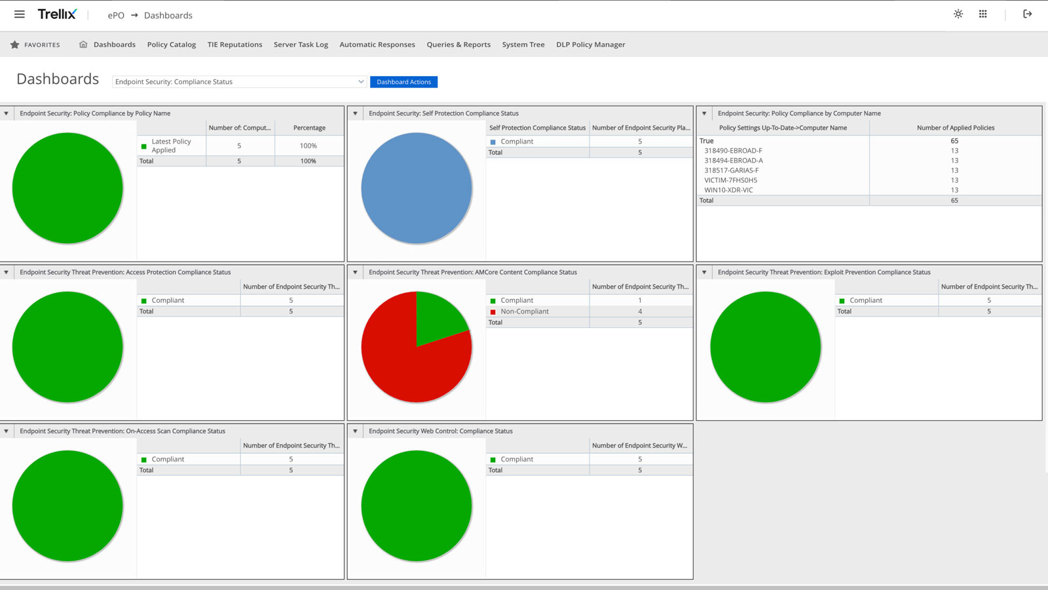1048x590 pixels.
Task: Click the Access Protection green pie chart
Action: coord(67,347)
